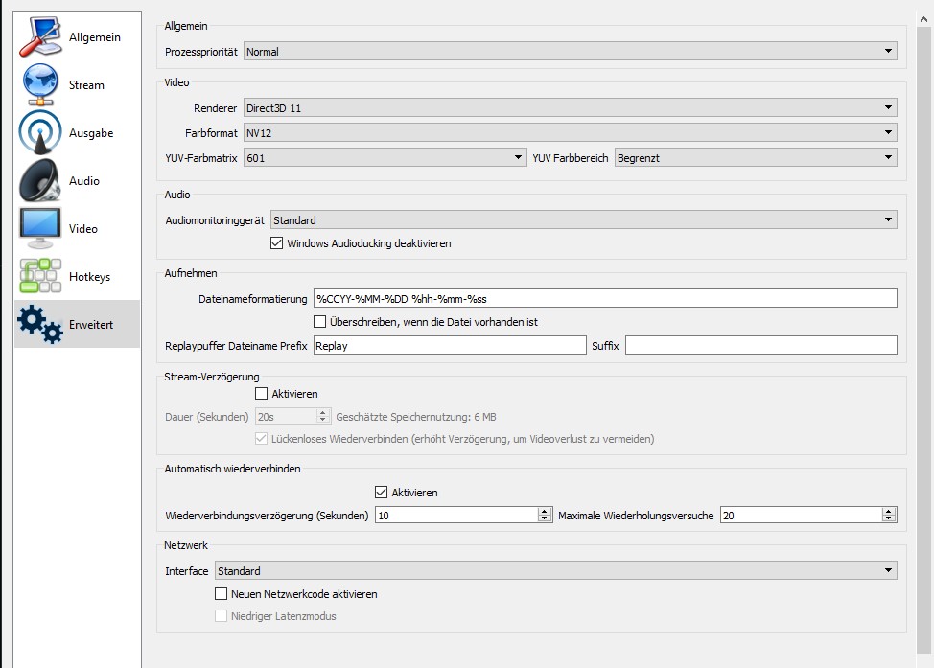This screenshot has height=668, width=934.
Task: Open the Allgemein settings icon
Action: 40,36
